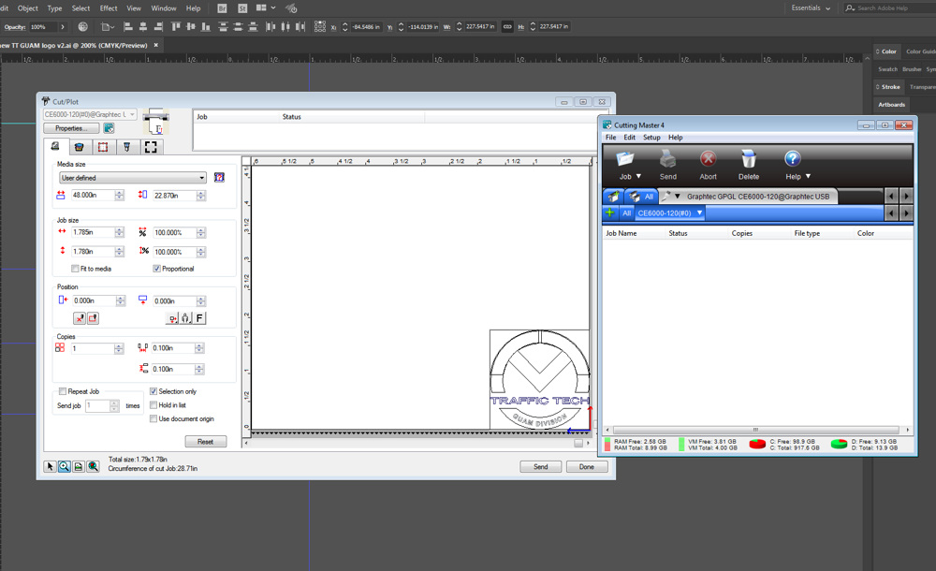This screenshot has width=936, height=571.
Task: Click horizontal align left icon
Action: coord(127,27)
